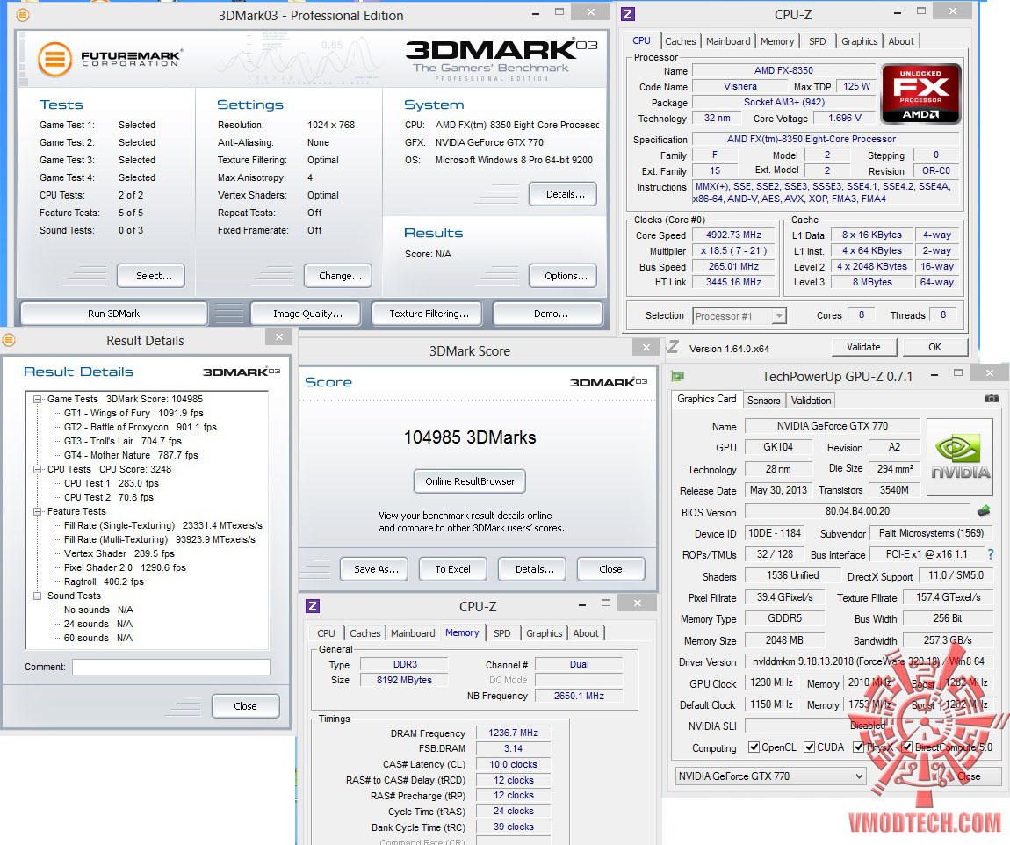The height and width of the screenshot is (845, 1010).
Task: Open Graphics tab in lower CPU-Z window
Action: click(544, 633)
